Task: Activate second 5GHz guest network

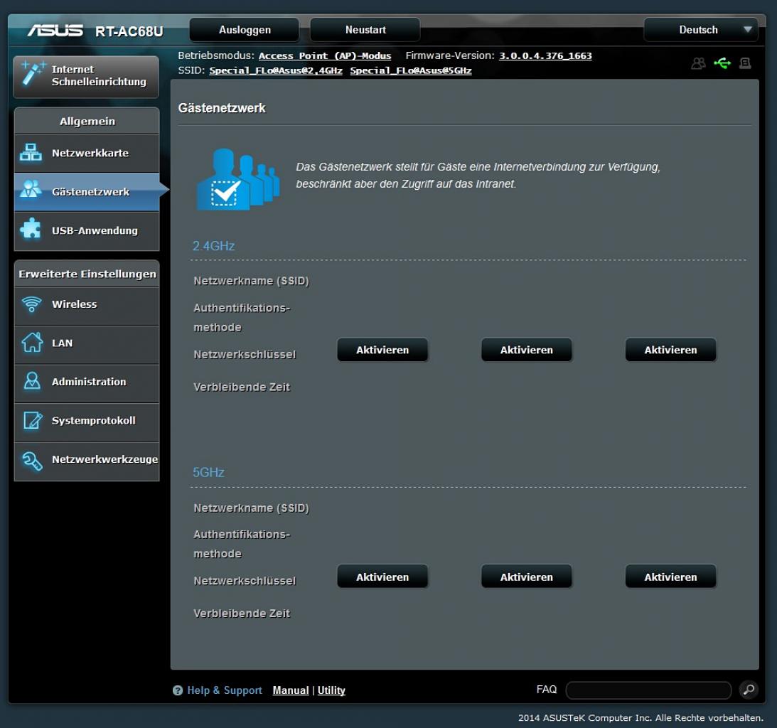Action: 526,577
